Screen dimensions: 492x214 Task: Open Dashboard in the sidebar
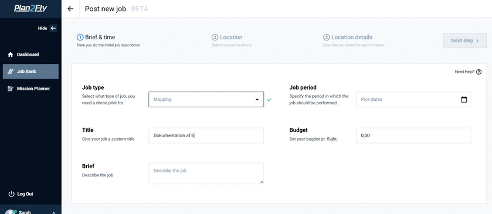coord(30,55)
